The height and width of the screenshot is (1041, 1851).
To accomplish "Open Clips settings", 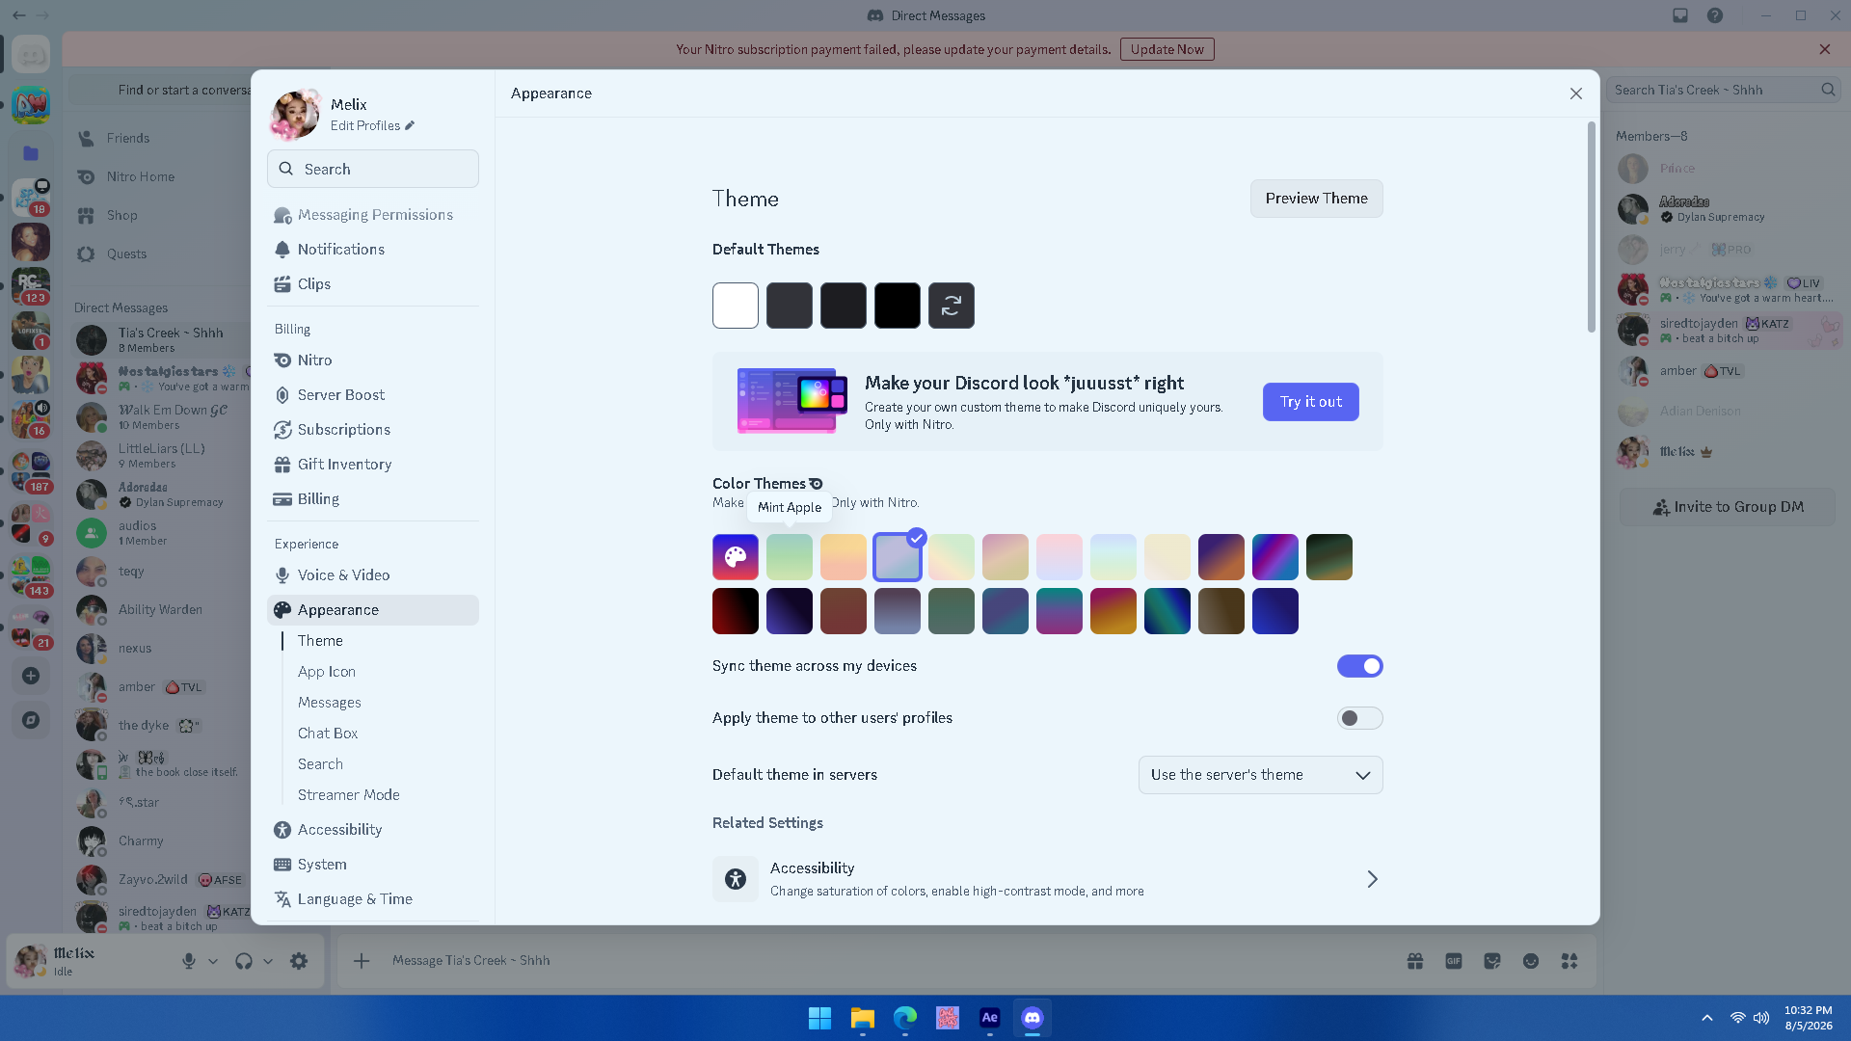I will [x=372, y=284].
